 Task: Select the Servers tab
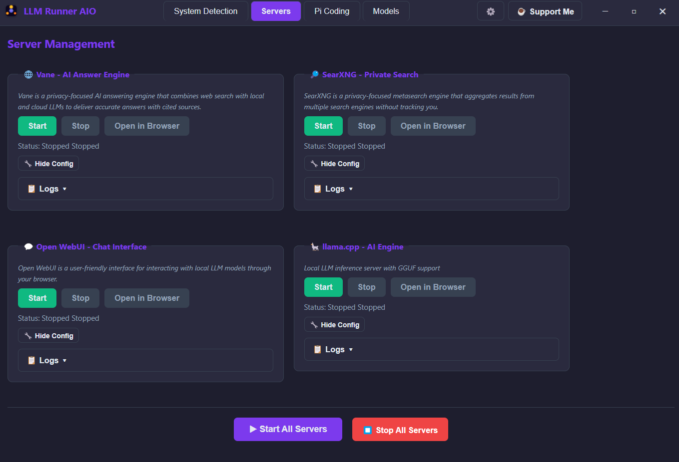point(276,11)
